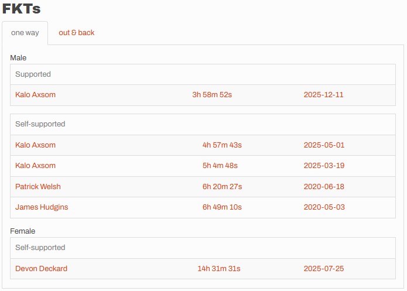Open the 5h 4m 48s time link
The width and height of the screenshot is (407, 291).
(220, 166)
